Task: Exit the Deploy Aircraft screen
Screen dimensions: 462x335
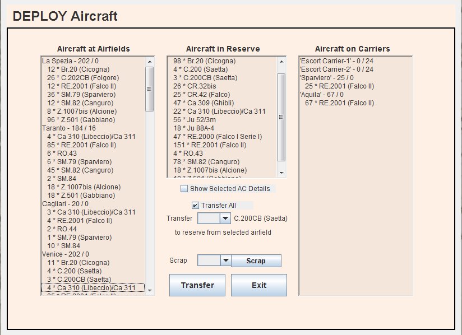Action: (x=258, y=285)
